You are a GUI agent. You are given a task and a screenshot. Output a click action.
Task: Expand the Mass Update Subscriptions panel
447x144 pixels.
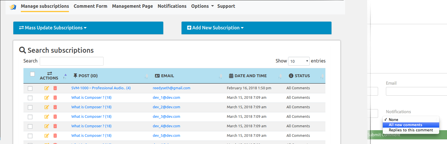point(53,28)
